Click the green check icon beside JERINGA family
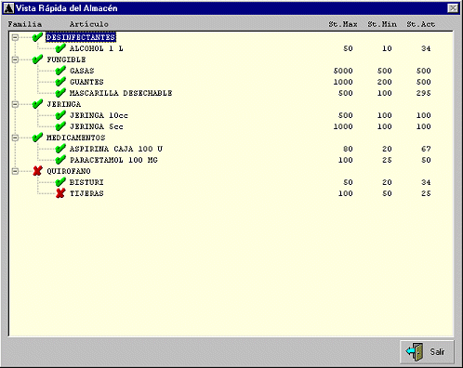The height and width of the screenshot is (368, 463). (x=37, y=104)
